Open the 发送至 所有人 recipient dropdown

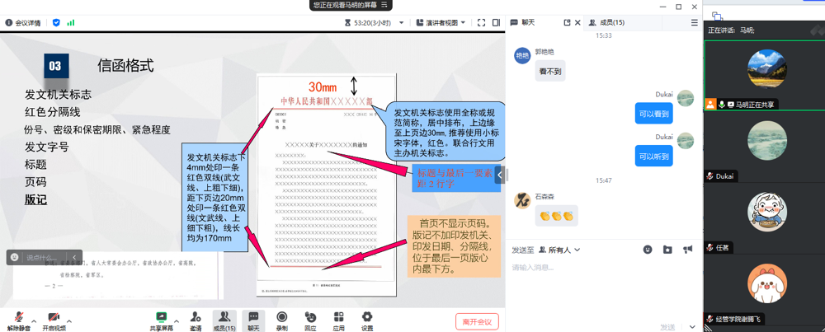coord(559,250)
